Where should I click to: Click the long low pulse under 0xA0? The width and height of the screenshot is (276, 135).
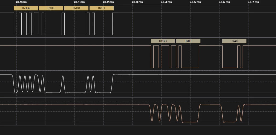pos(230,57)
